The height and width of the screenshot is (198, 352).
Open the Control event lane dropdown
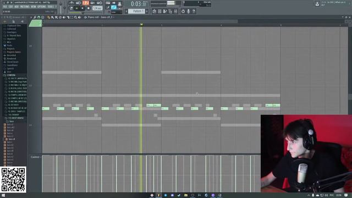(35, 157)
